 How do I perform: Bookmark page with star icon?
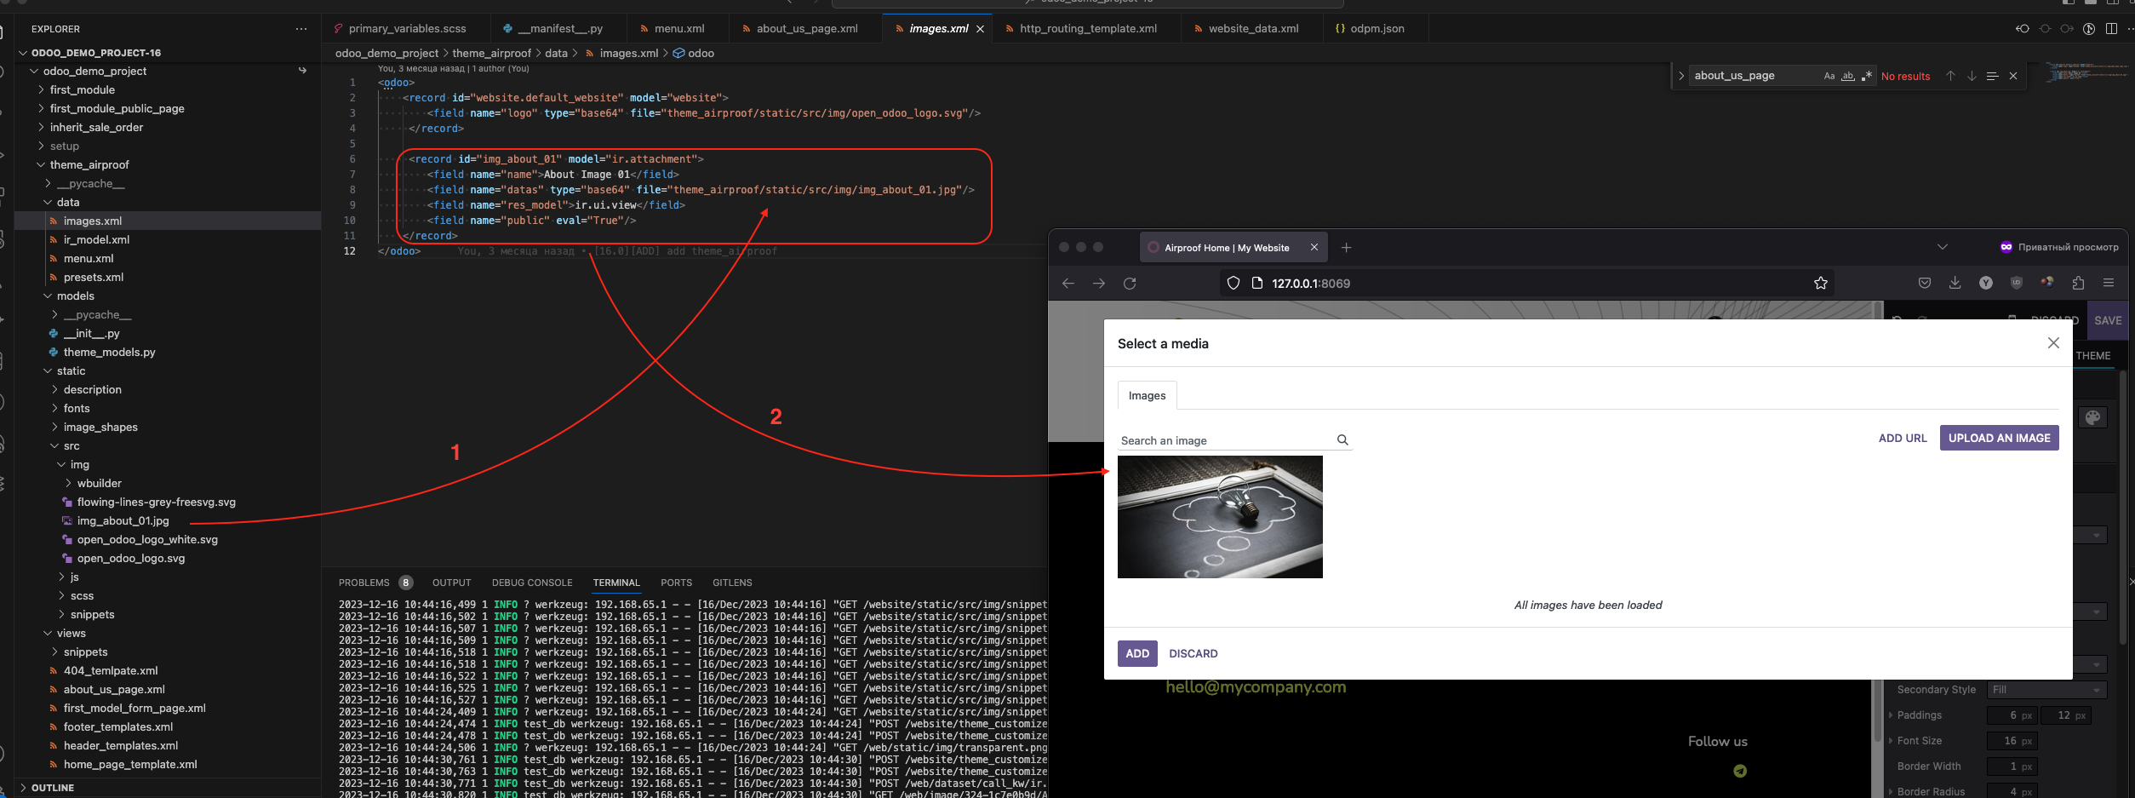tap(1821, 284)
